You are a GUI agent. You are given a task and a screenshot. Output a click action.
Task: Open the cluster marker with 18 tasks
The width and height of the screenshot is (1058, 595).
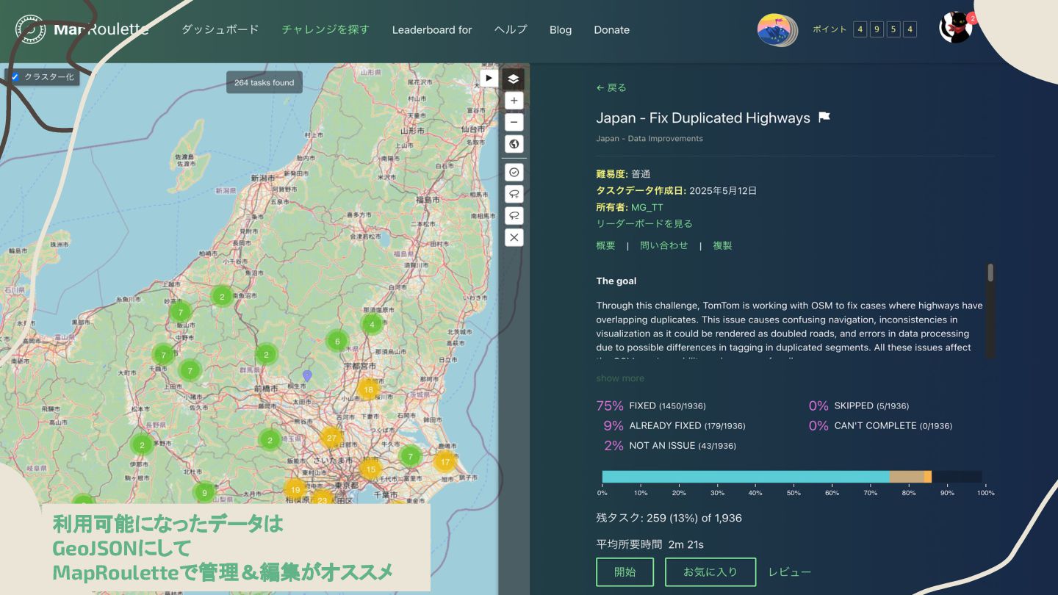[x=368, y=389]
